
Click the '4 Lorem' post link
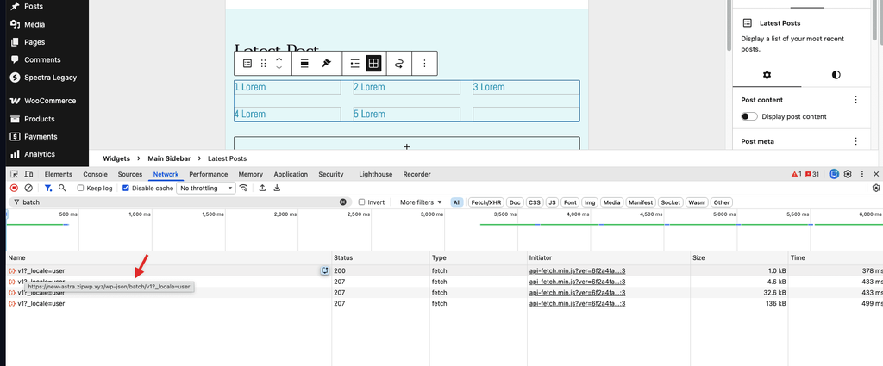click(250, 115)
